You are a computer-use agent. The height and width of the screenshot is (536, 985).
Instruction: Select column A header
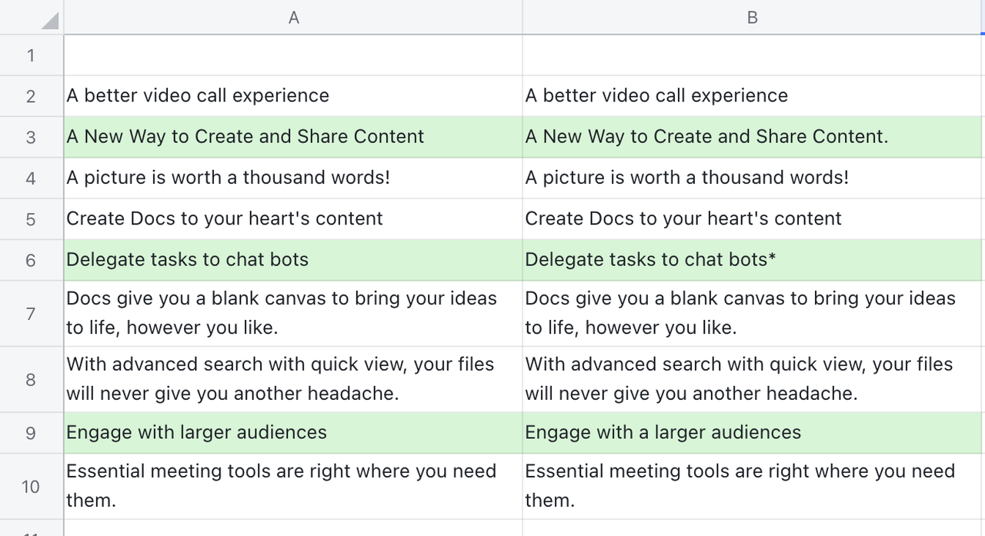coord(293,18)
